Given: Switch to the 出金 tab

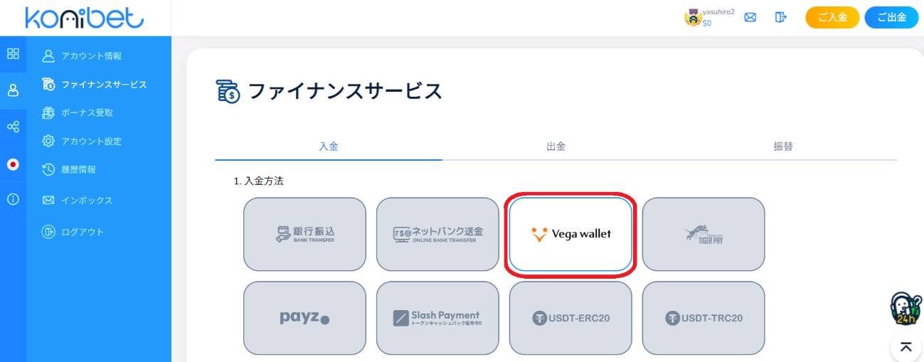Looking at the screenshot, I should 556,147.
